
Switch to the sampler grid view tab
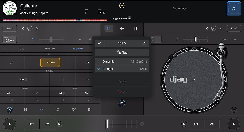click(x=135, y=29)
